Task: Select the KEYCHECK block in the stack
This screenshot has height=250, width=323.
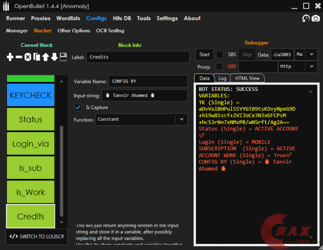Action: pos(30,95)
